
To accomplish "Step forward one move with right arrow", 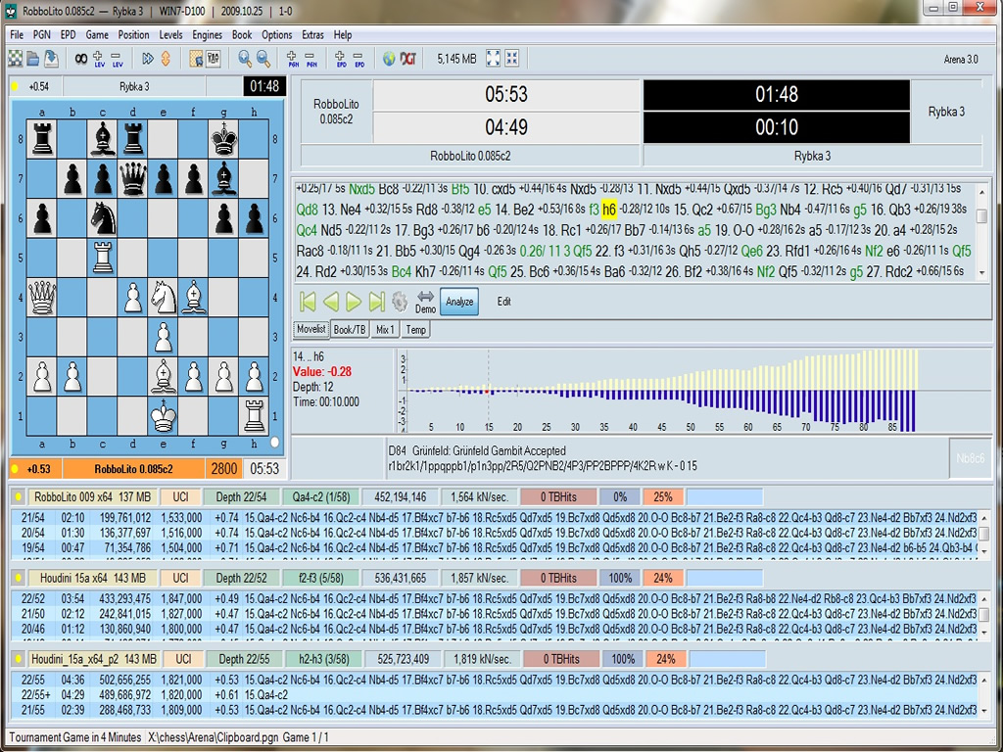I will click(354, 302).
